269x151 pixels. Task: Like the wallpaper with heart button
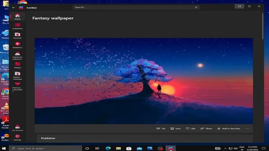[x=190, y=128]
